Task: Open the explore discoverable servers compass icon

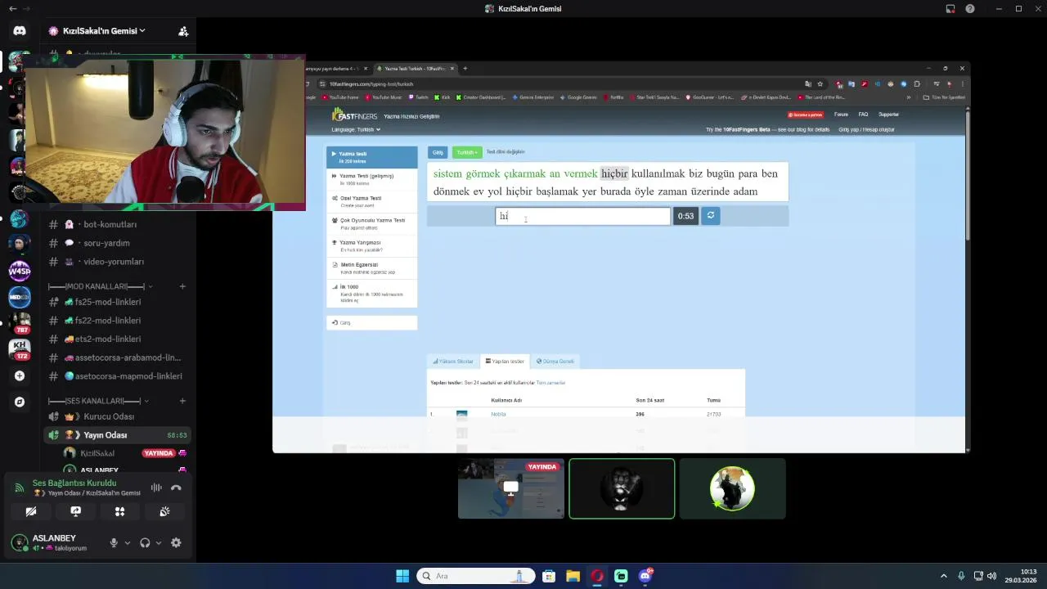Action: tap(20, 402)
